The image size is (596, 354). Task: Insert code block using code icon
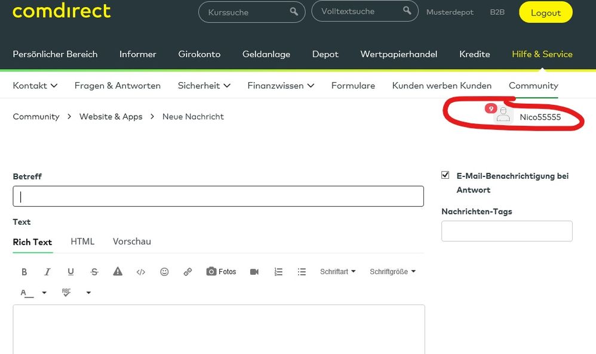tap(141, 272)
